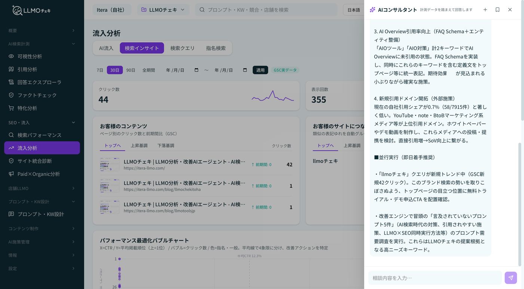Open link https://itera-llmo.com/
This screenshot has height=289, width=524.
tap(144, 168)
